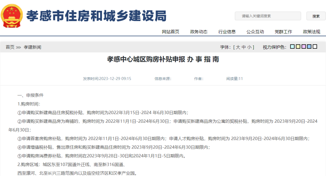Set font size to medium (中)
The height and width of the screenshot is (176, 326).
tap(244, 47)
